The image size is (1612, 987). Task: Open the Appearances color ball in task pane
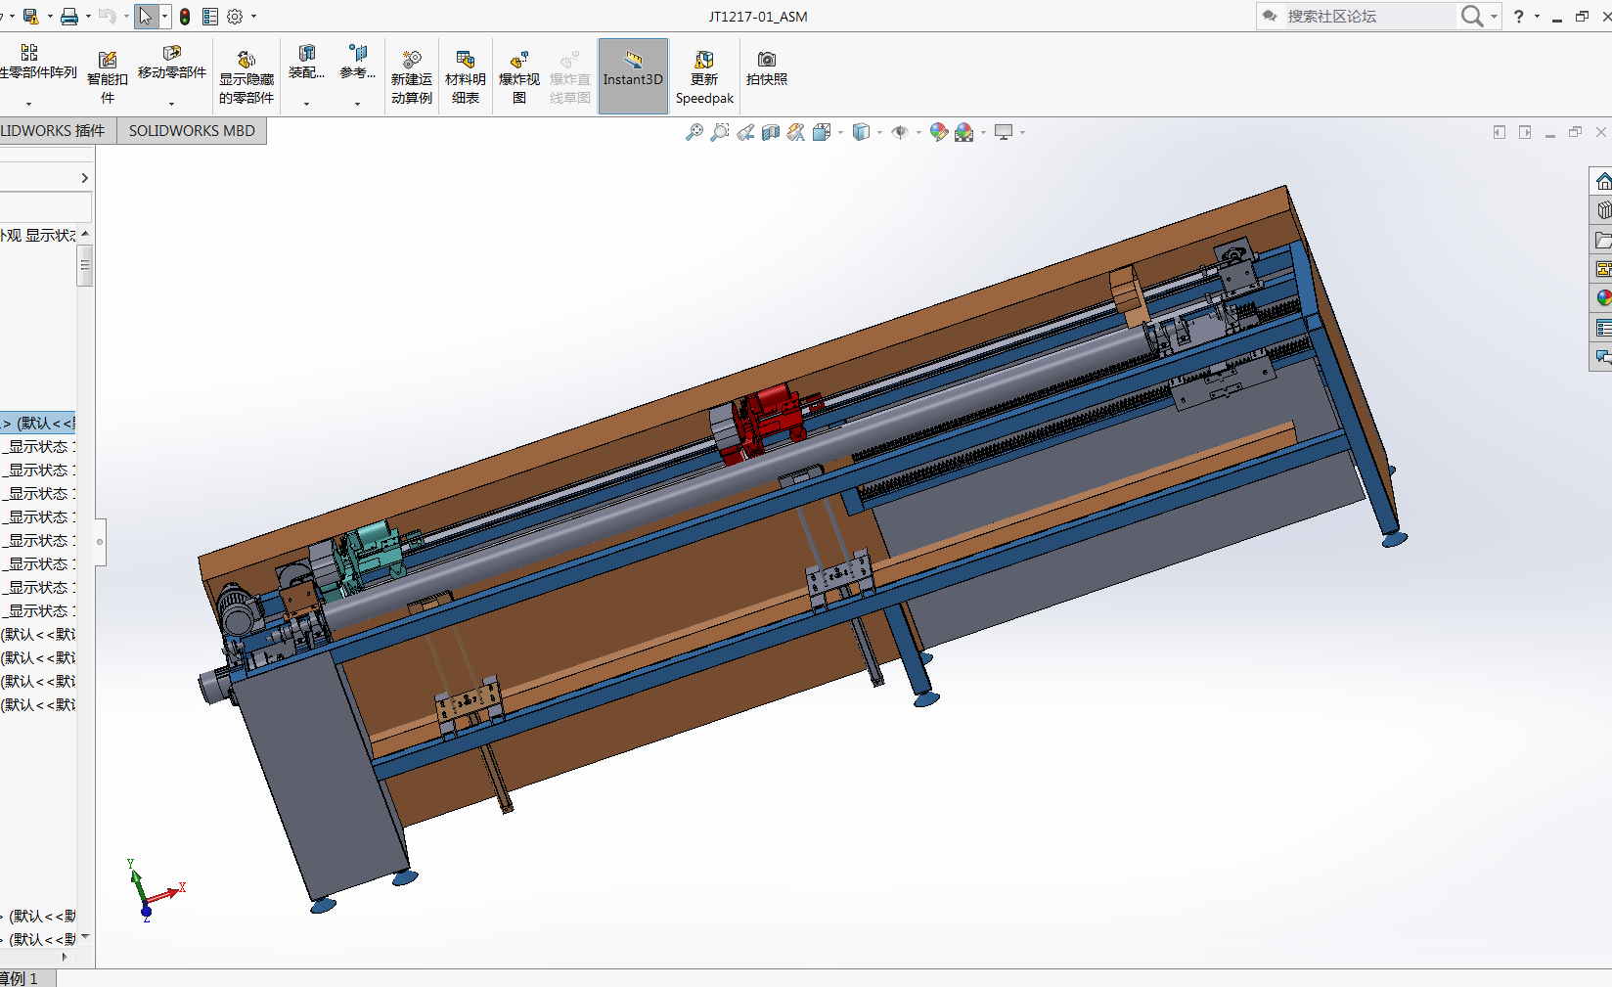click(1602, 297)
